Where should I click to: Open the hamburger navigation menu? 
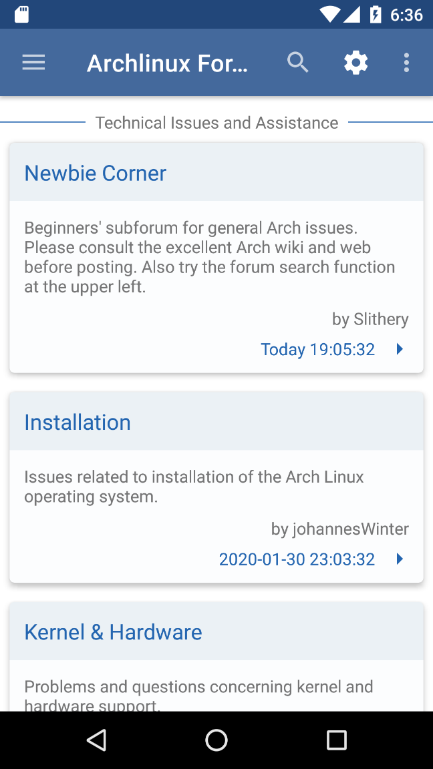click(x=33, y=63)
